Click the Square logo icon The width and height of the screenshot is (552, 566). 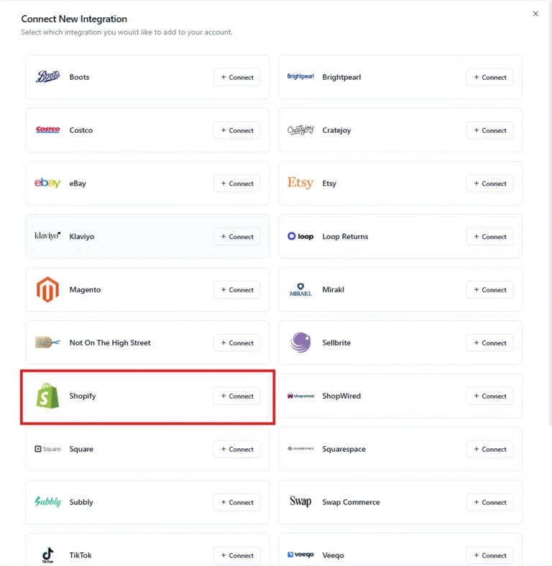pyautogui.click(x=47, y=449)
